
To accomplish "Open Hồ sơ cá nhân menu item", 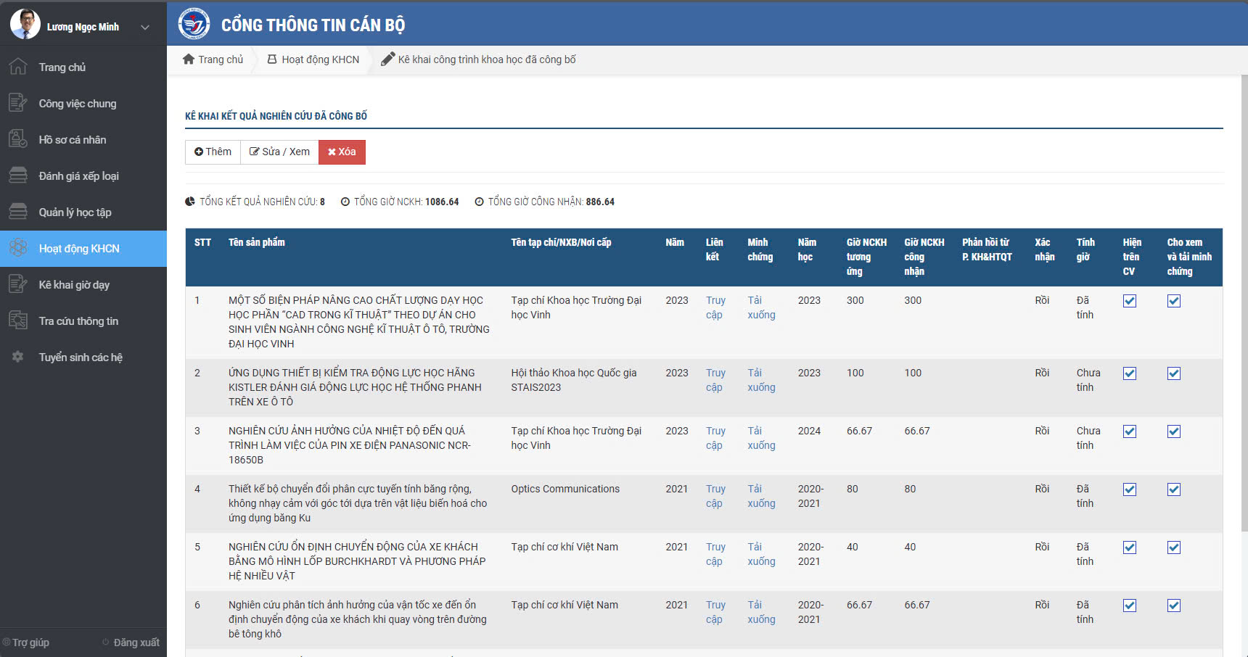I will [x=83, y=139].
